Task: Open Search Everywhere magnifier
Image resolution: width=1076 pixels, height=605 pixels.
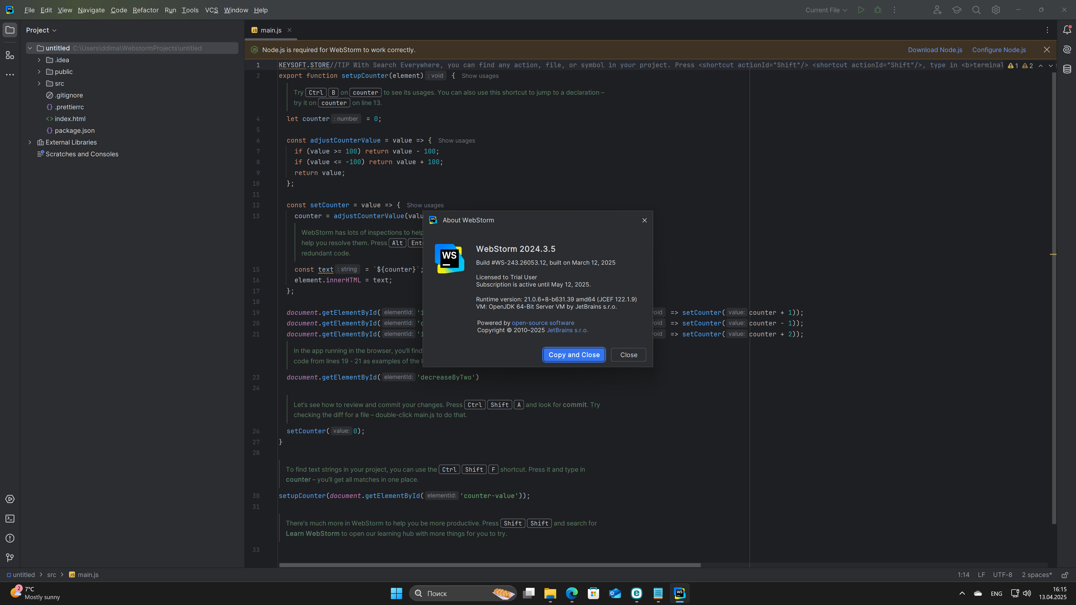Action: (976, 10)
